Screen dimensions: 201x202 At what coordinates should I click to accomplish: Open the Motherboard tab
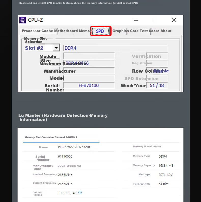(x=66, y=31)
